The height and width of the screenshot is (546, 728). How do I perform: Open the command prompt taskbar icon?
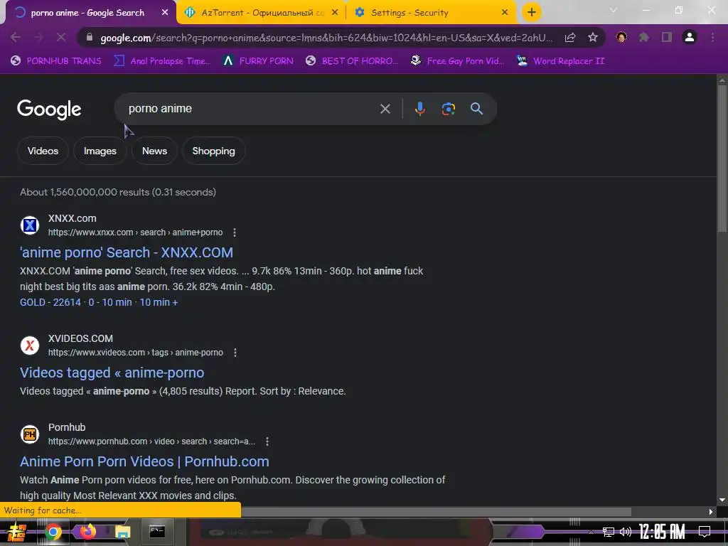click(157, 532)
